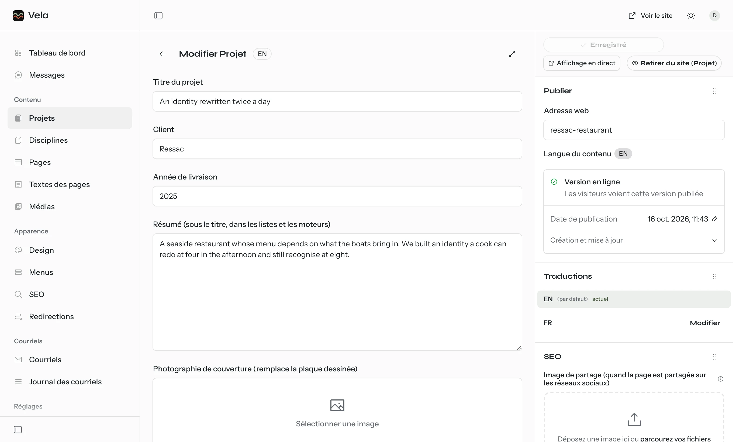Viewport: 733px width, 442px height.
Task: Toggle sidebar using top header panel icon
Action: click(158, 15)
